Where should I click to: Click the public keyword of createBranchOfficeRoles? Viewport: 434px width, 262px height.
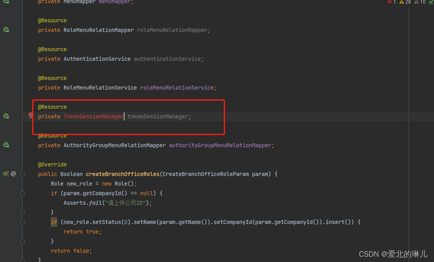click(48, 174)
